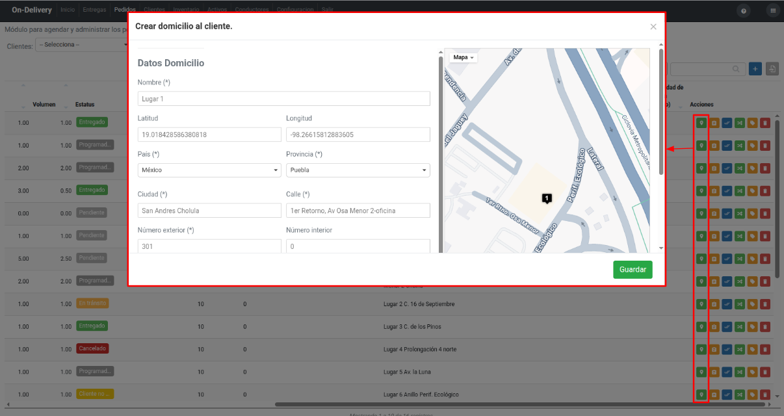Click the Calle input field
Viewport: 784px width, 416px height.
click(x=358, y=211)
